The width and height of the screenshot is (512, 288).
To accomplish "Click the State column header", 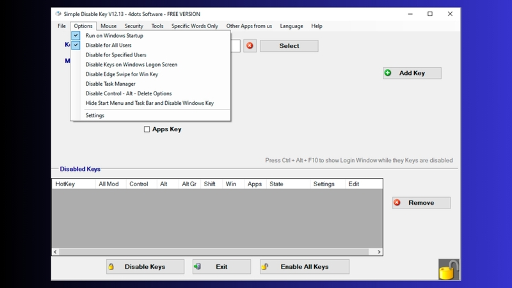I will pyautogui.click(x=288, y=184).
